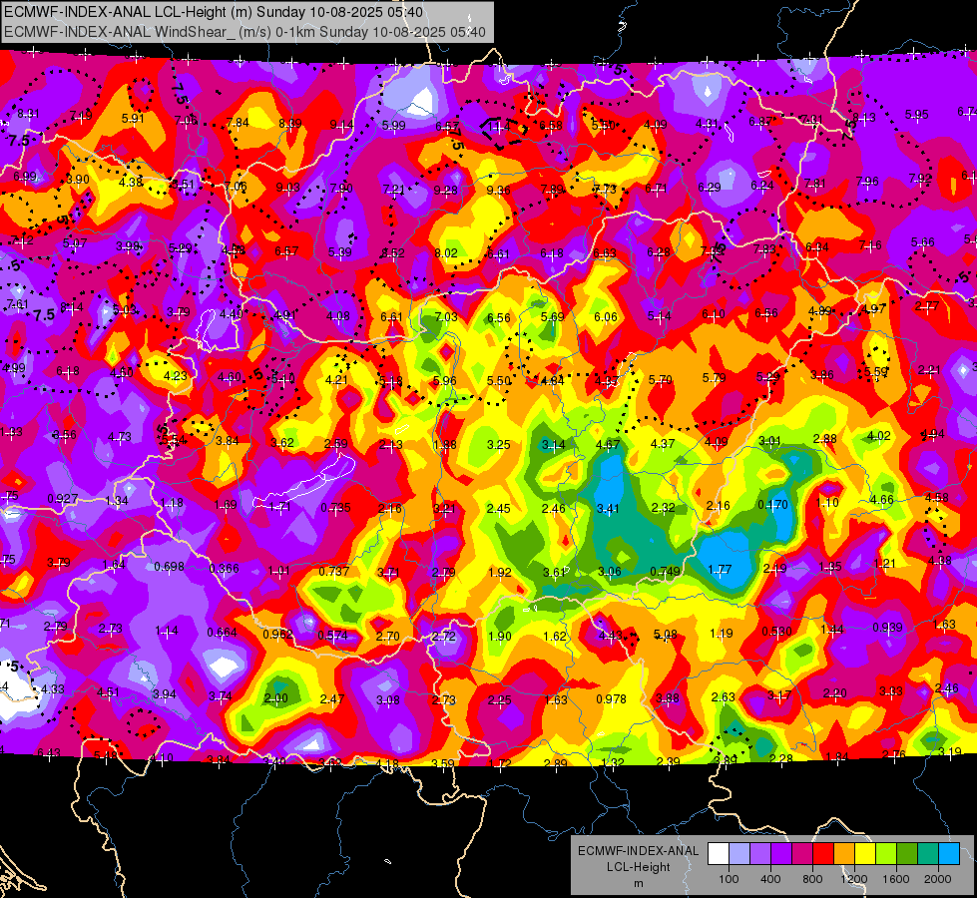
Task: Pick the grid value 5.08
Action: 665,635
